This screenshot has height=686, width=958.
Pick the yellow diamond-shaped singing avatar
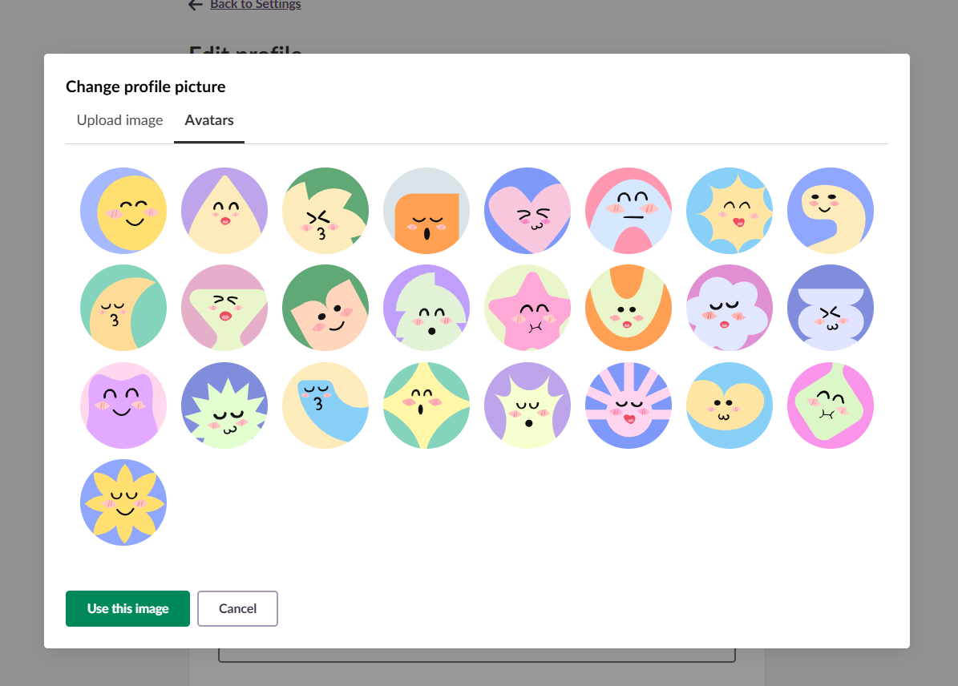[426, 405]
